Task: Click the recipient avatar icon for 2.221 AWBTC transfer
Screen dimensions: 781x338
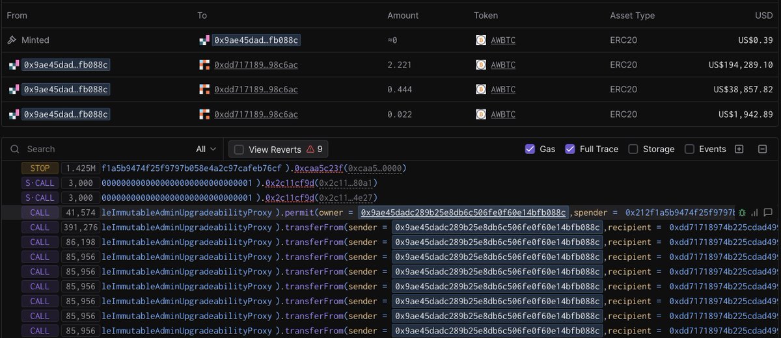Action: pos(204,65)
